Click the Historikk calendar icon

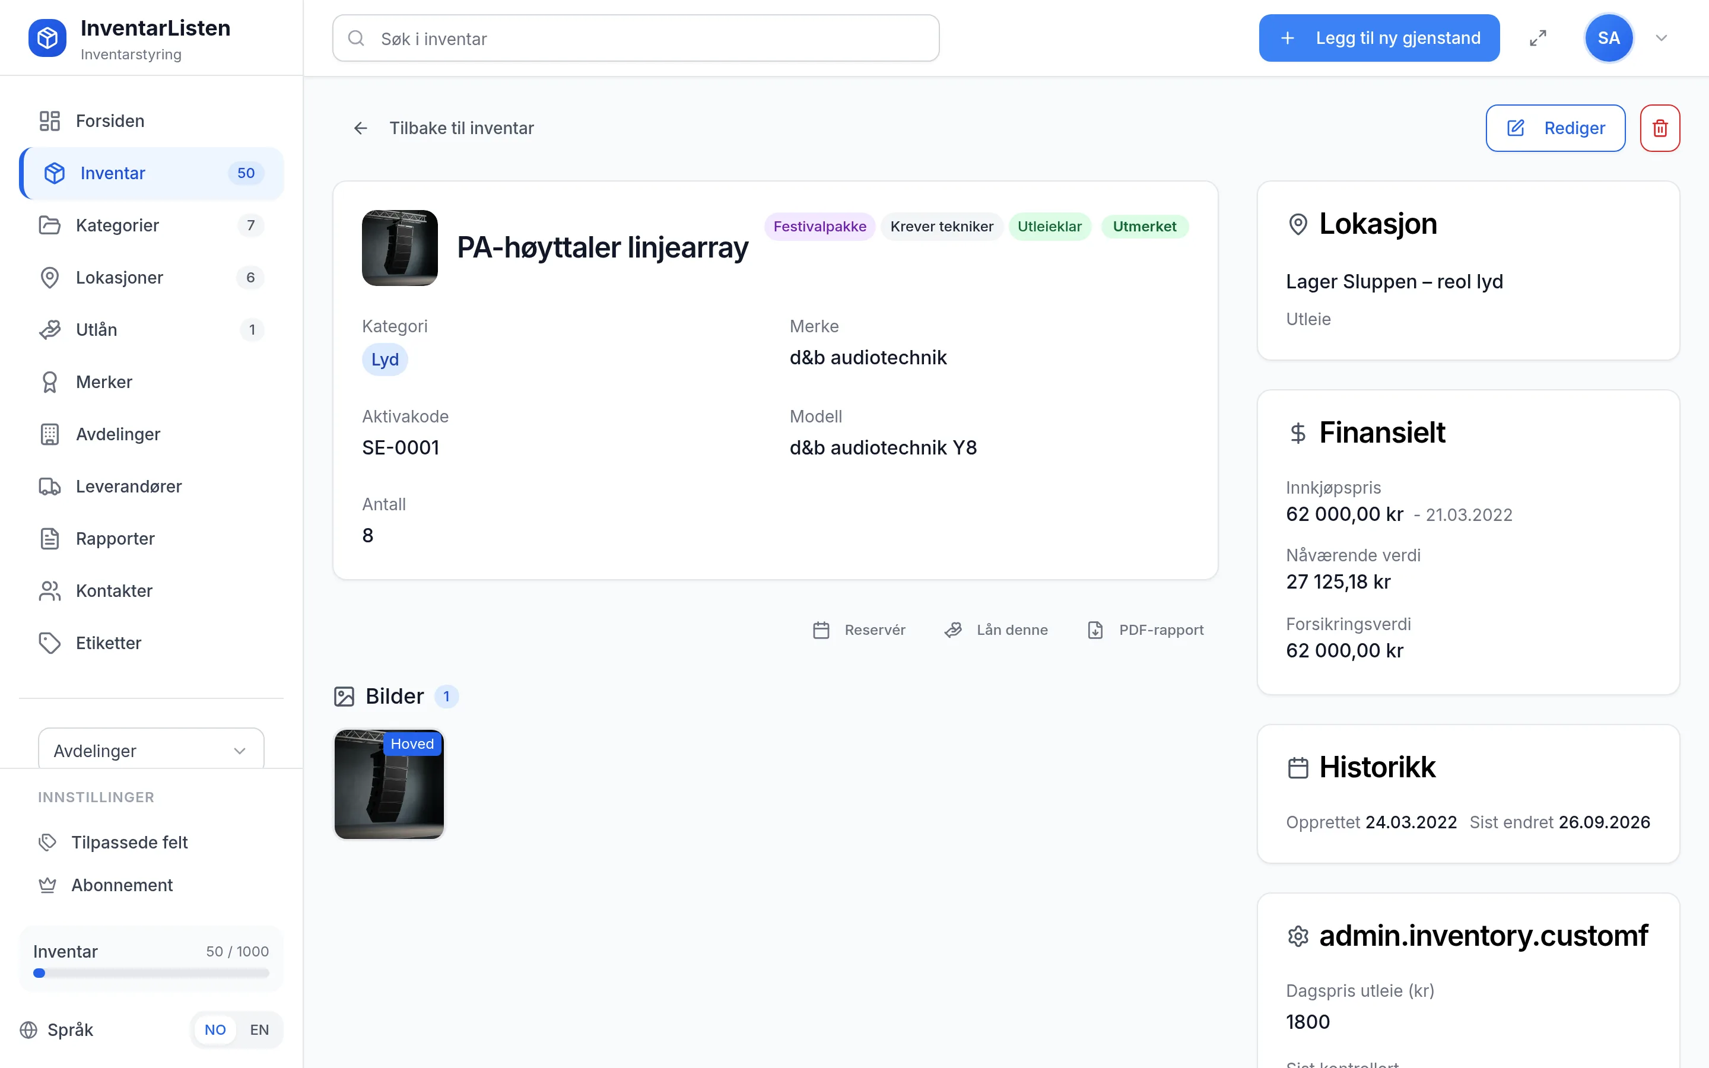(1298, 768)
